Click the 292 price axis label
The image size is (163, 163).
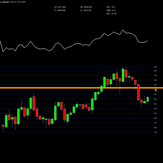[x=155, y=85]
